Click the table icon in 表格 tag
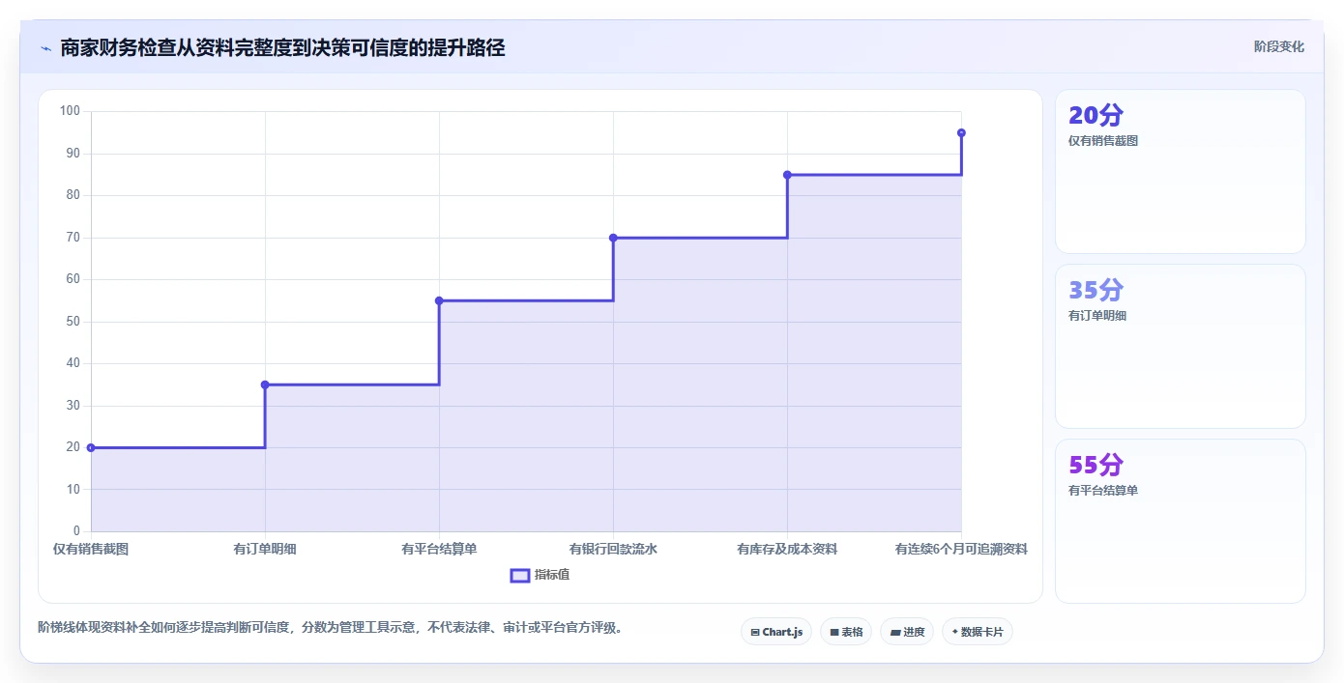The height and width of the screenshot is (683, 1344). pos(834,633)
